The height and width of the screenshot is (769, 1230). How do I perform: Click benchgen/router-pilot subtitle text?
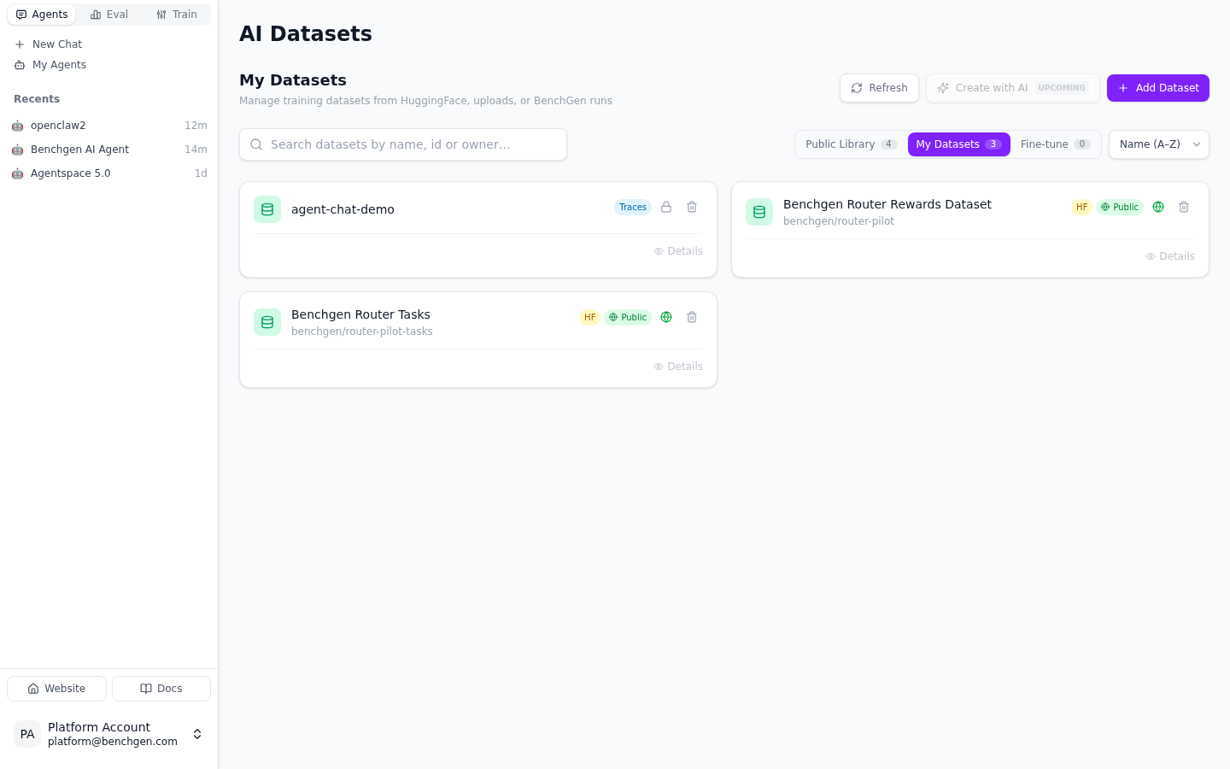839,221
